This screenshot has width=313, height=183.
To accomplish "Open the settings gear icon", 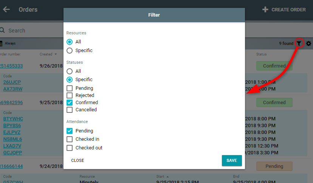I will pos(308,43).
